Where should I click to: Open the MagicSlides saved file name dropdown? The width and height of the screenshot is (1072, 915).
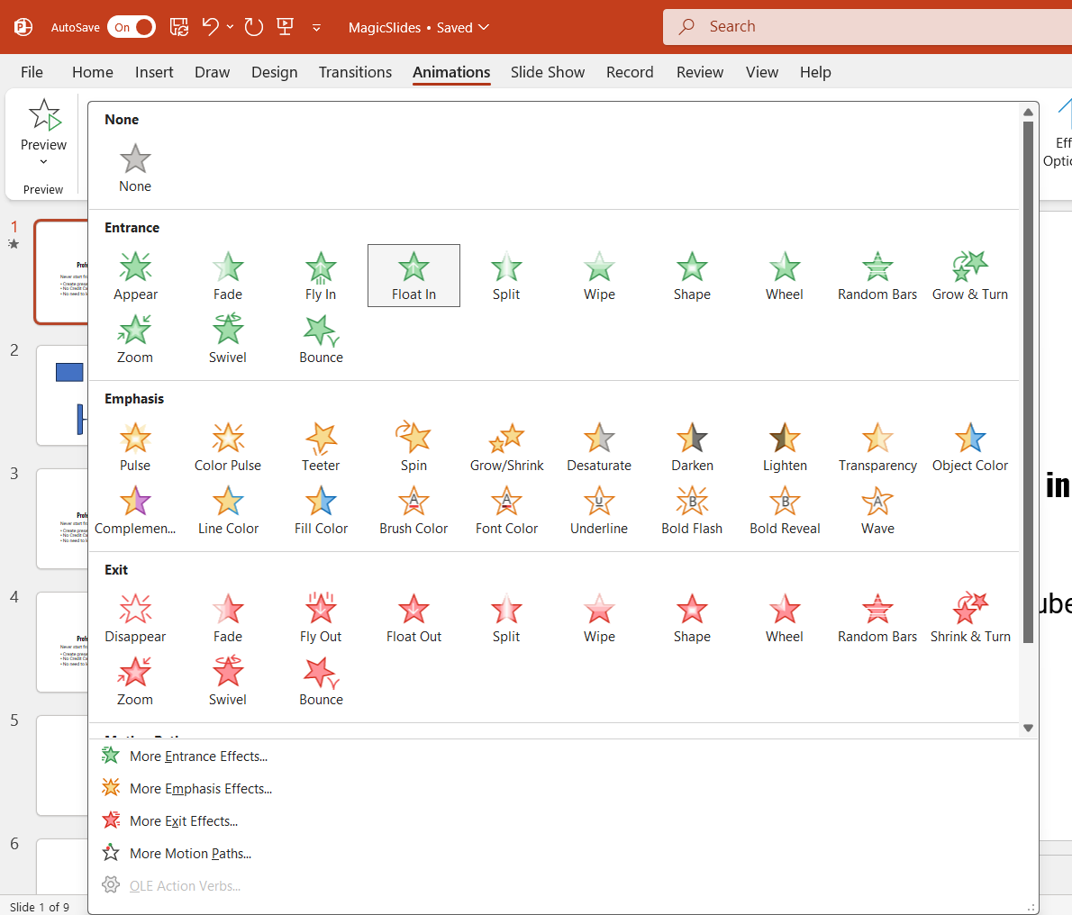click(x=418, y=27)
